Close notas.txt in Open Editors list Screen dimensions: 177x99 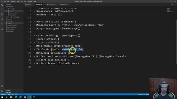(7, 11)
